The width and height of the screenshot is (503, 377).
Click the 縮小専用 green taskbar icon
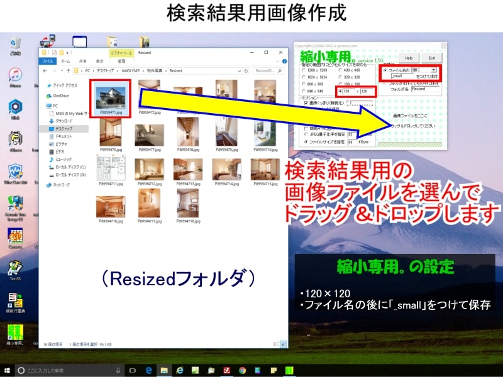coord(289,370)
